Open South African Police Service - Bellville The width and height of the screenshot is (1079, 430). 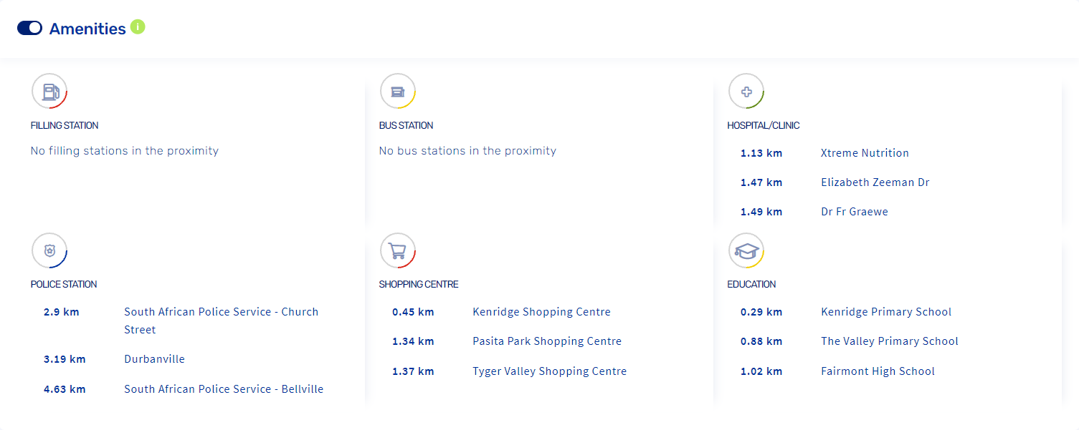point(224,389)
